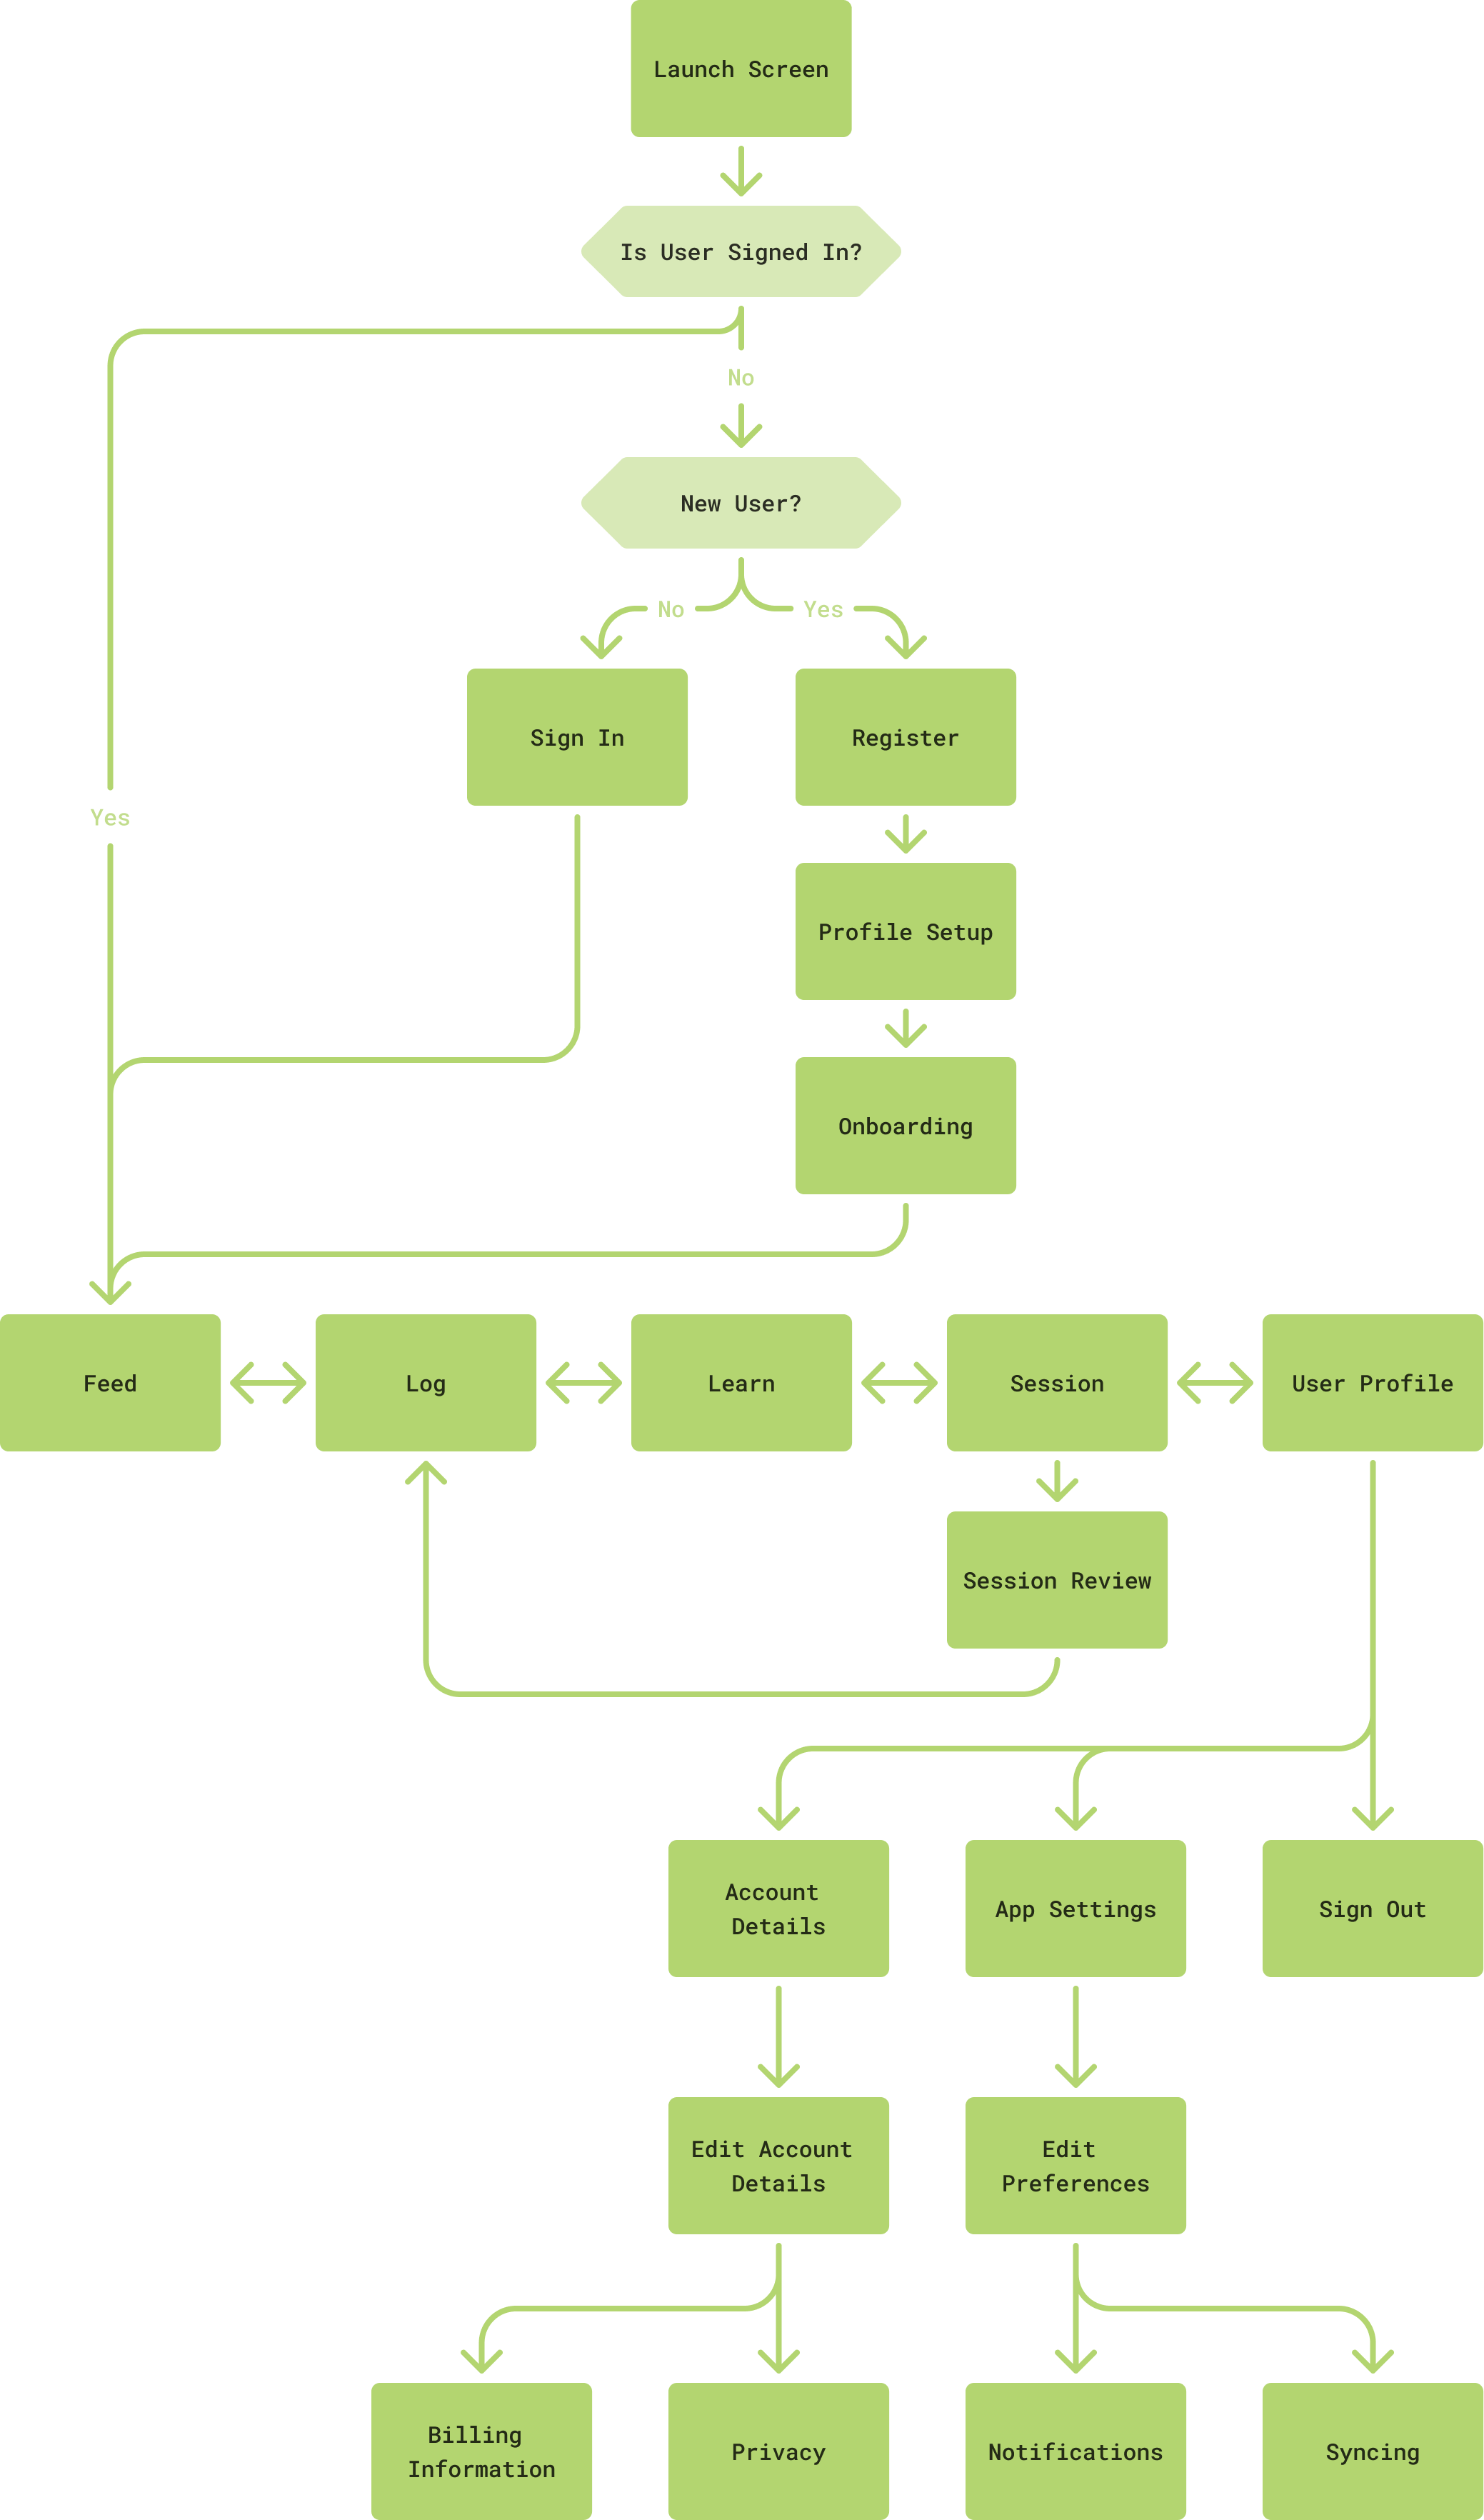
Task: Toggle the New User decision branch
Action: pos(741,496)
